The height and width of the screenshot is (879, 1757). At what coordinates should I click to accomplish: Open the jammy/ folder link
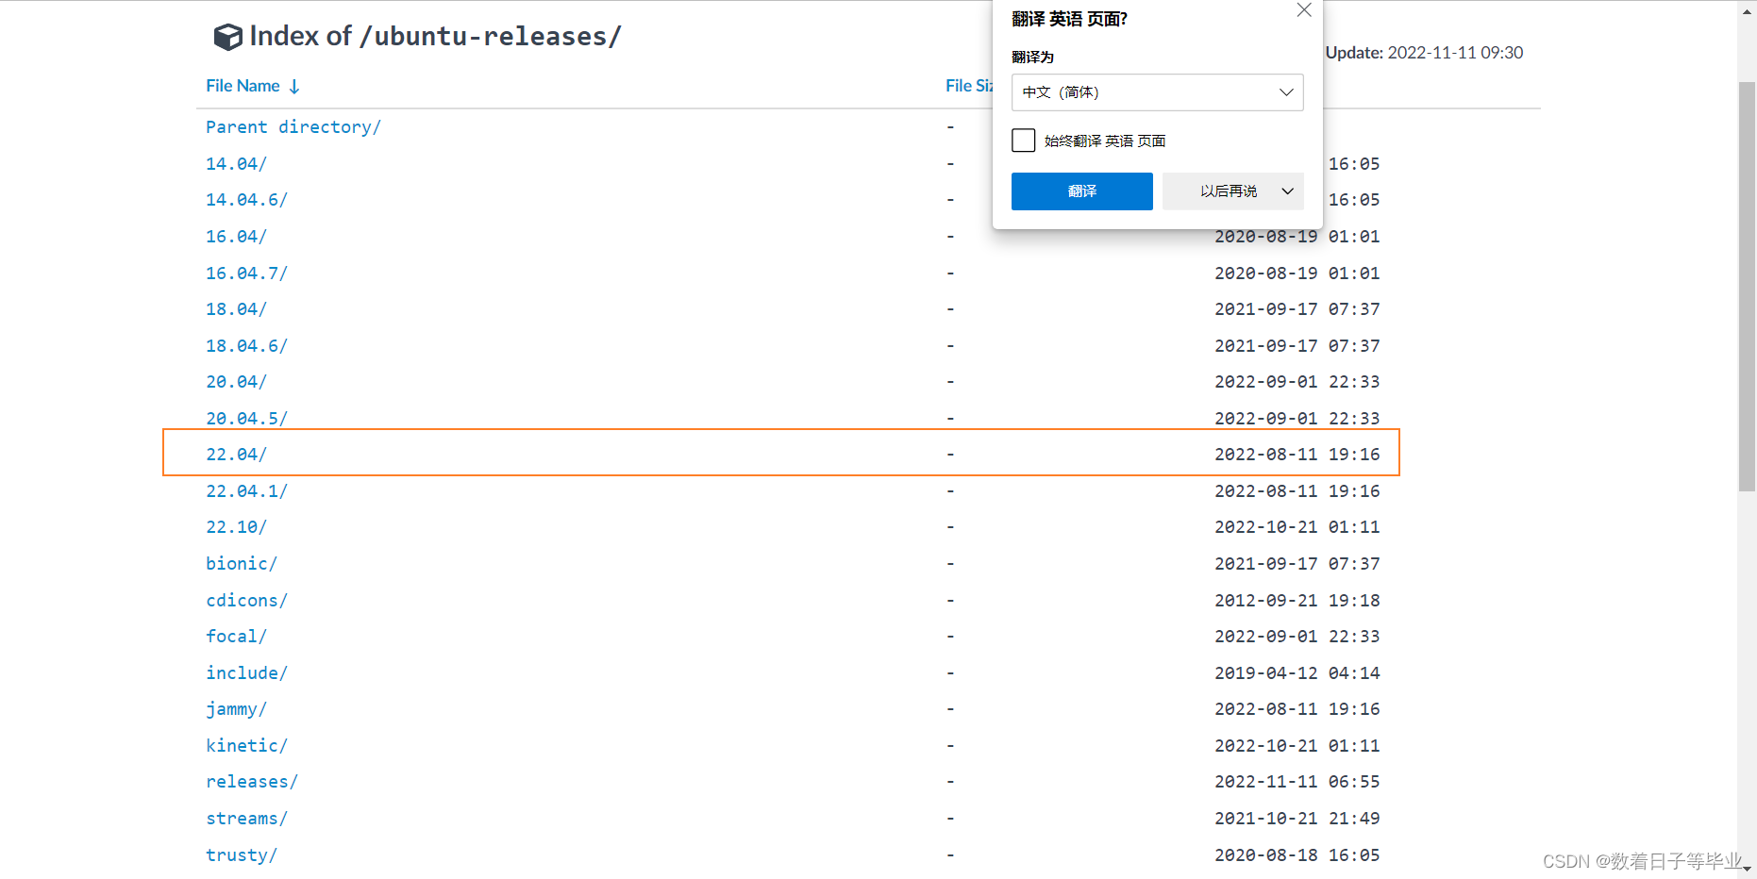tap(236, 709)
